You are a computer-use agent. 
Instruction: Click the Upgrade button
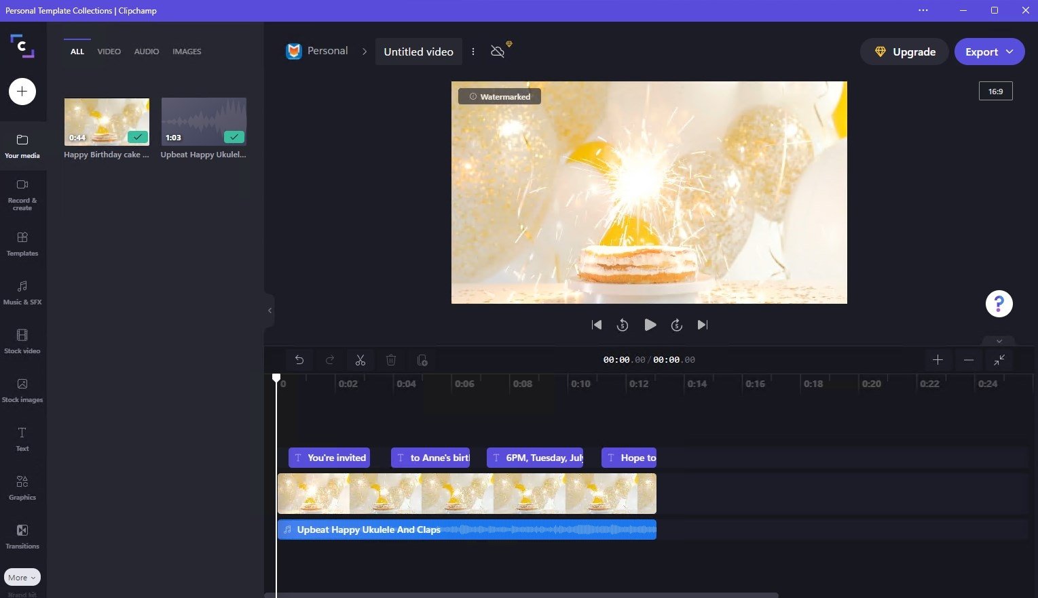click(x=904, y=52)
